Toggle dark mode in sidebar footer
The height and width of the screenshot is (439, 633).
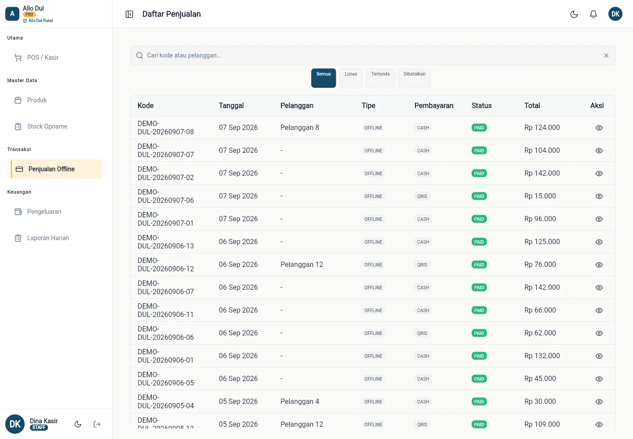(78, 424)
